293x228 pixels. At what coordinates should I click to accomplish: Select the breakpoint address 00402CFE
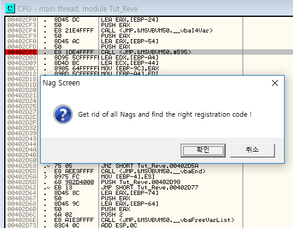tap(22, 52)
